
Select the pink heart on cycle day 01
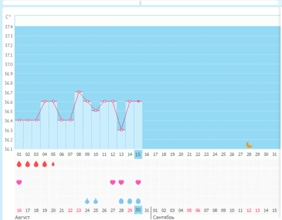point(19,182)
